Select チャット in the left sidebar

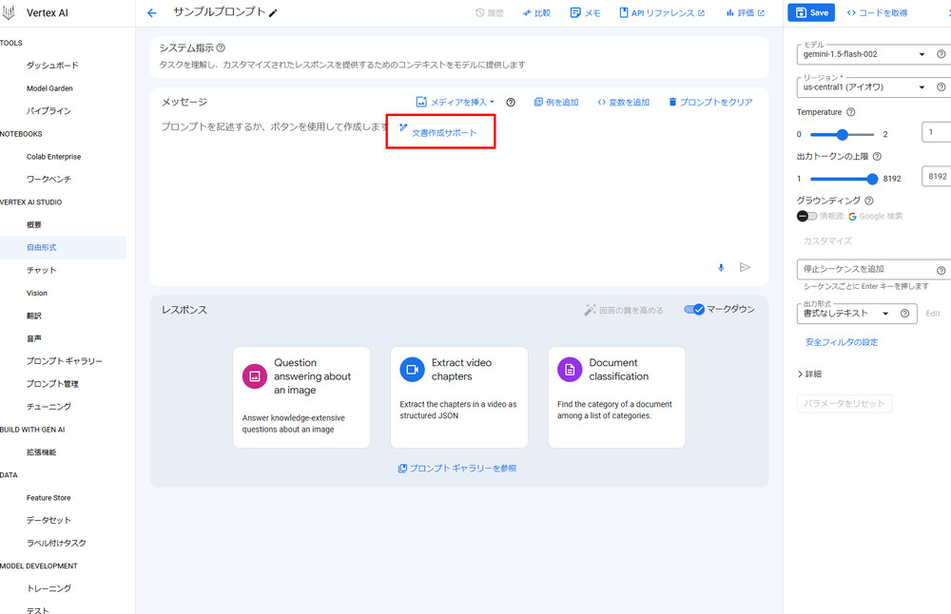coord(42,271)
